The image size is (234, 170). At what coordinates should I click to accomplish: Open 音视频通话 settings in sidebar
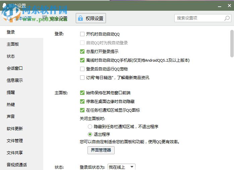[21, 165]
